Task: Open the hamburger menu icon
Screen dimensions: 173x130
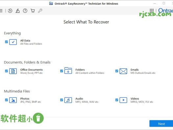Action: coord(1,11)
